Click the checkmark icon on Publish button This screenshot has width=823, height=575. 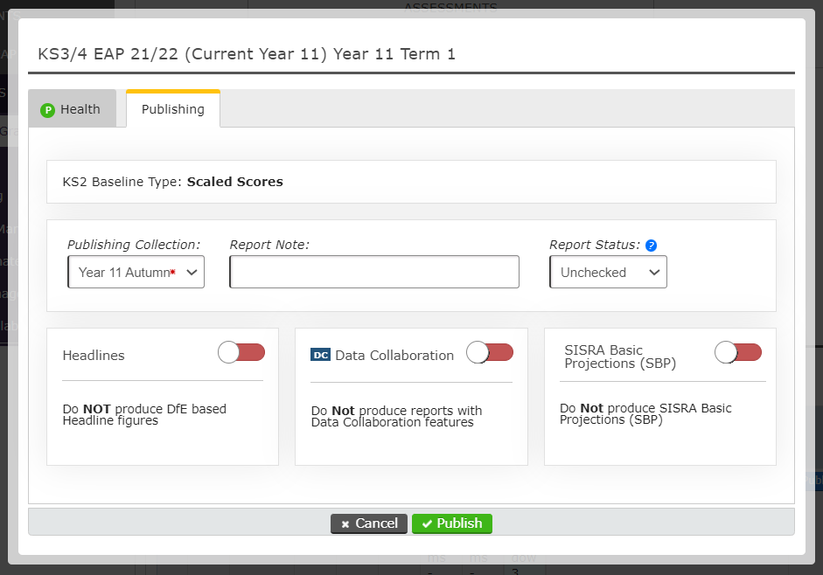[427, 523]
